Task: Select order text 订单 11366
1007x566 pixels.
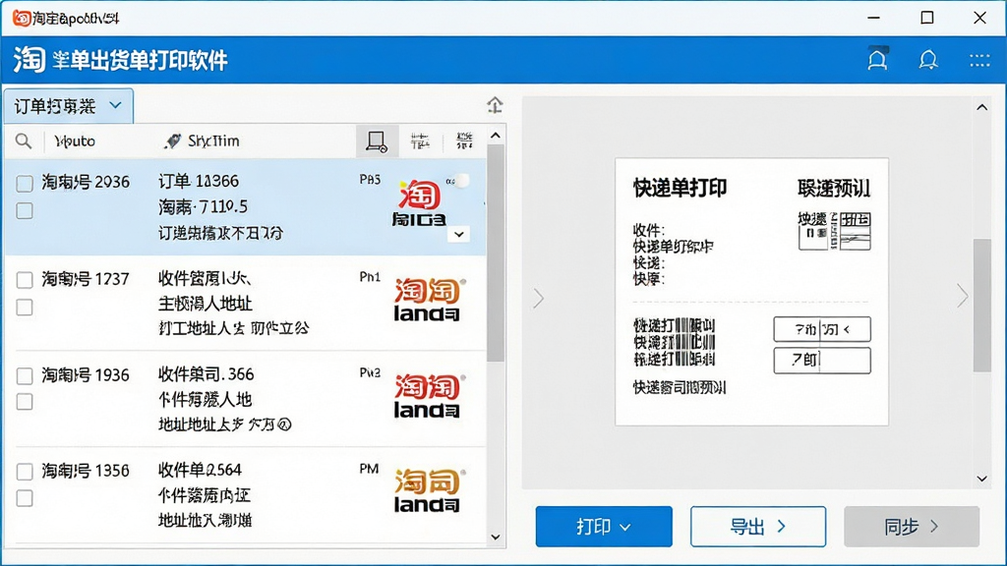Action: point(199,181)
